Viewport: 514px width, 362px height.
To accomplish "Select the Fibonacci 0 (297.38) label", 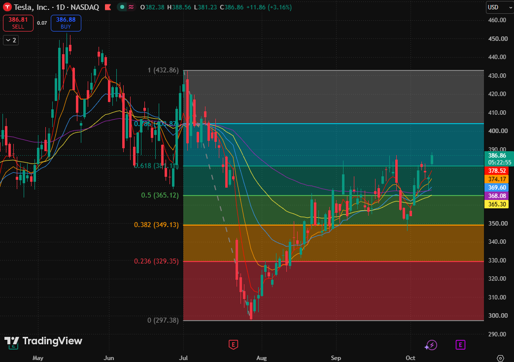I will 163,320.
